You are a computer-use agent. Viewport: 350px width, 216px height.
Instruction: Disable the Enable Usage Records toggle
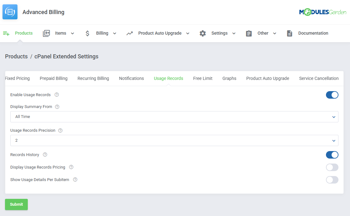tap(332, 95)
